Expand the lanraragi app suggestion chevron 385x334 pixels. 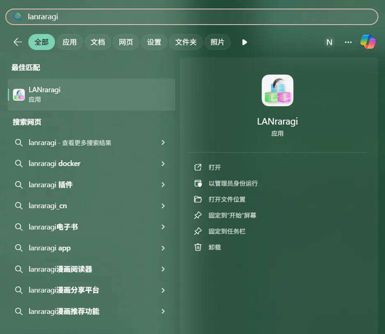(163, 248)
